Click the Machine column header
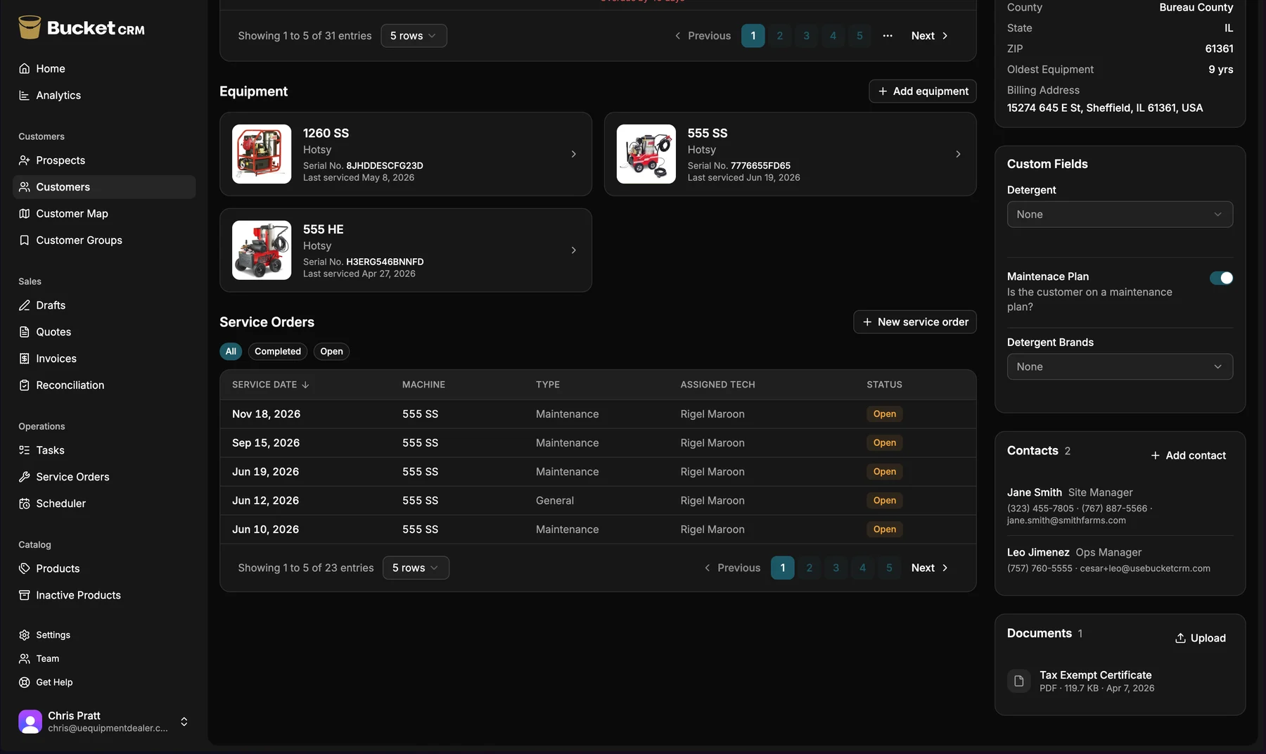This screenshot has width=1266, height=754. point(423,385)
